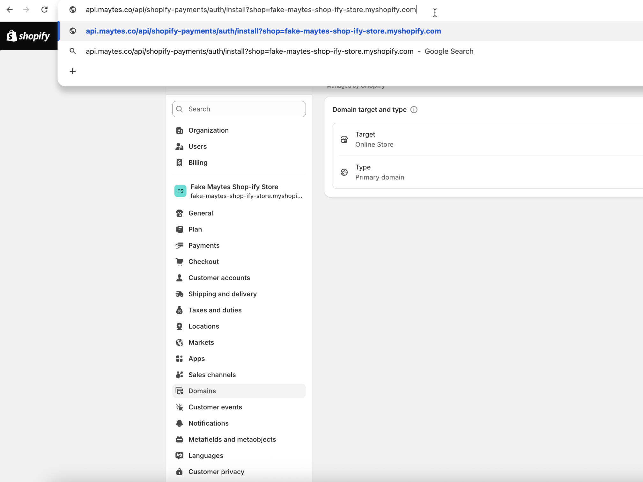Viewport: 643px width, 482px height.
Task: Click the Users people icon
Action: 180,147
